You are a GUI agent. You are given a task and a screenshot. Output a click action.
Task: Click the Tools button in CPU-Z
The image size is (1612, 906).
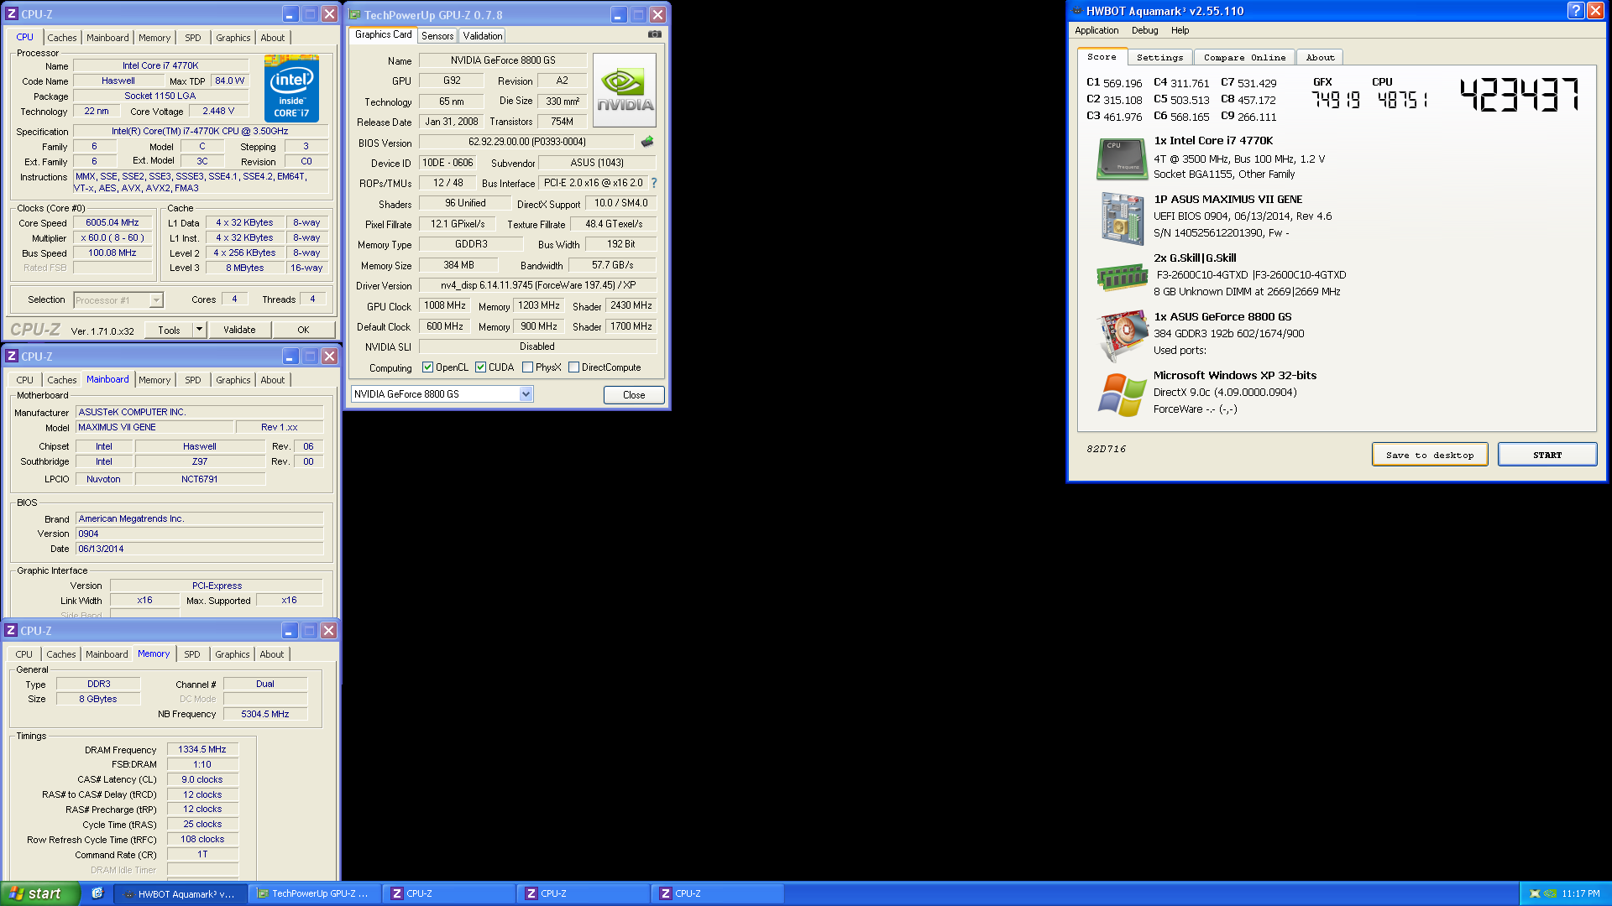click(169, 330)
